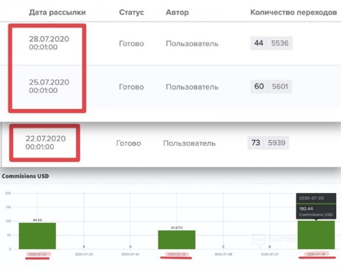Click the 2020-07-25 x-axis label

pos(176,254)
